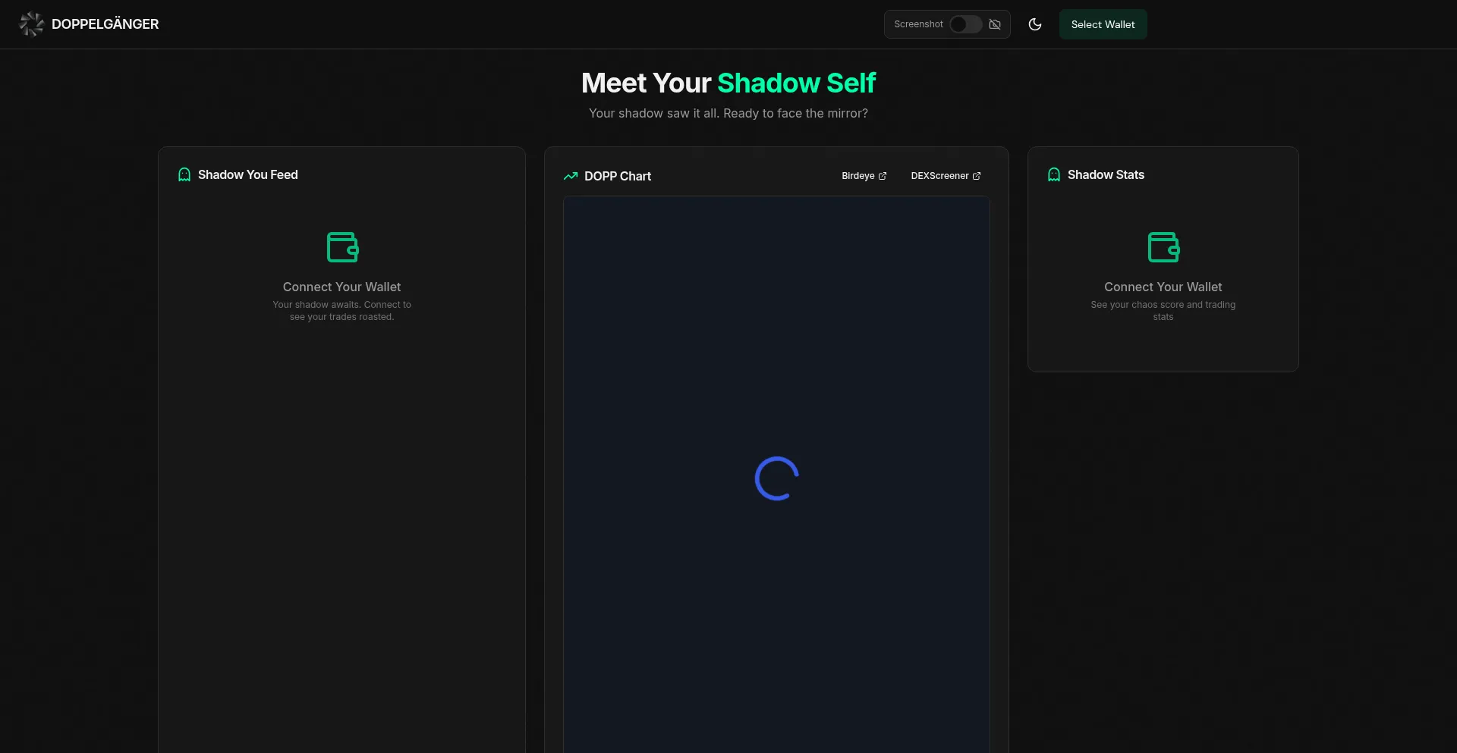Click the DOPPELGÄNGER brand name text
The image size is (1457, 753).
click(105, 24)
